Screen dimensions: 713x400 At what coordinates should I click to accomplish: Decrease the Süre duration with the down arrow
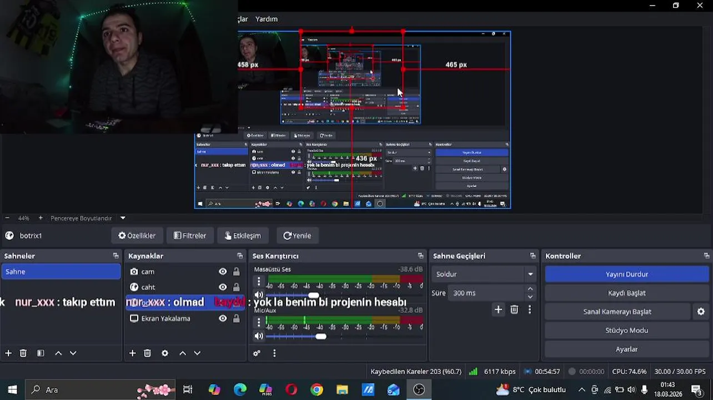point(530,297)
